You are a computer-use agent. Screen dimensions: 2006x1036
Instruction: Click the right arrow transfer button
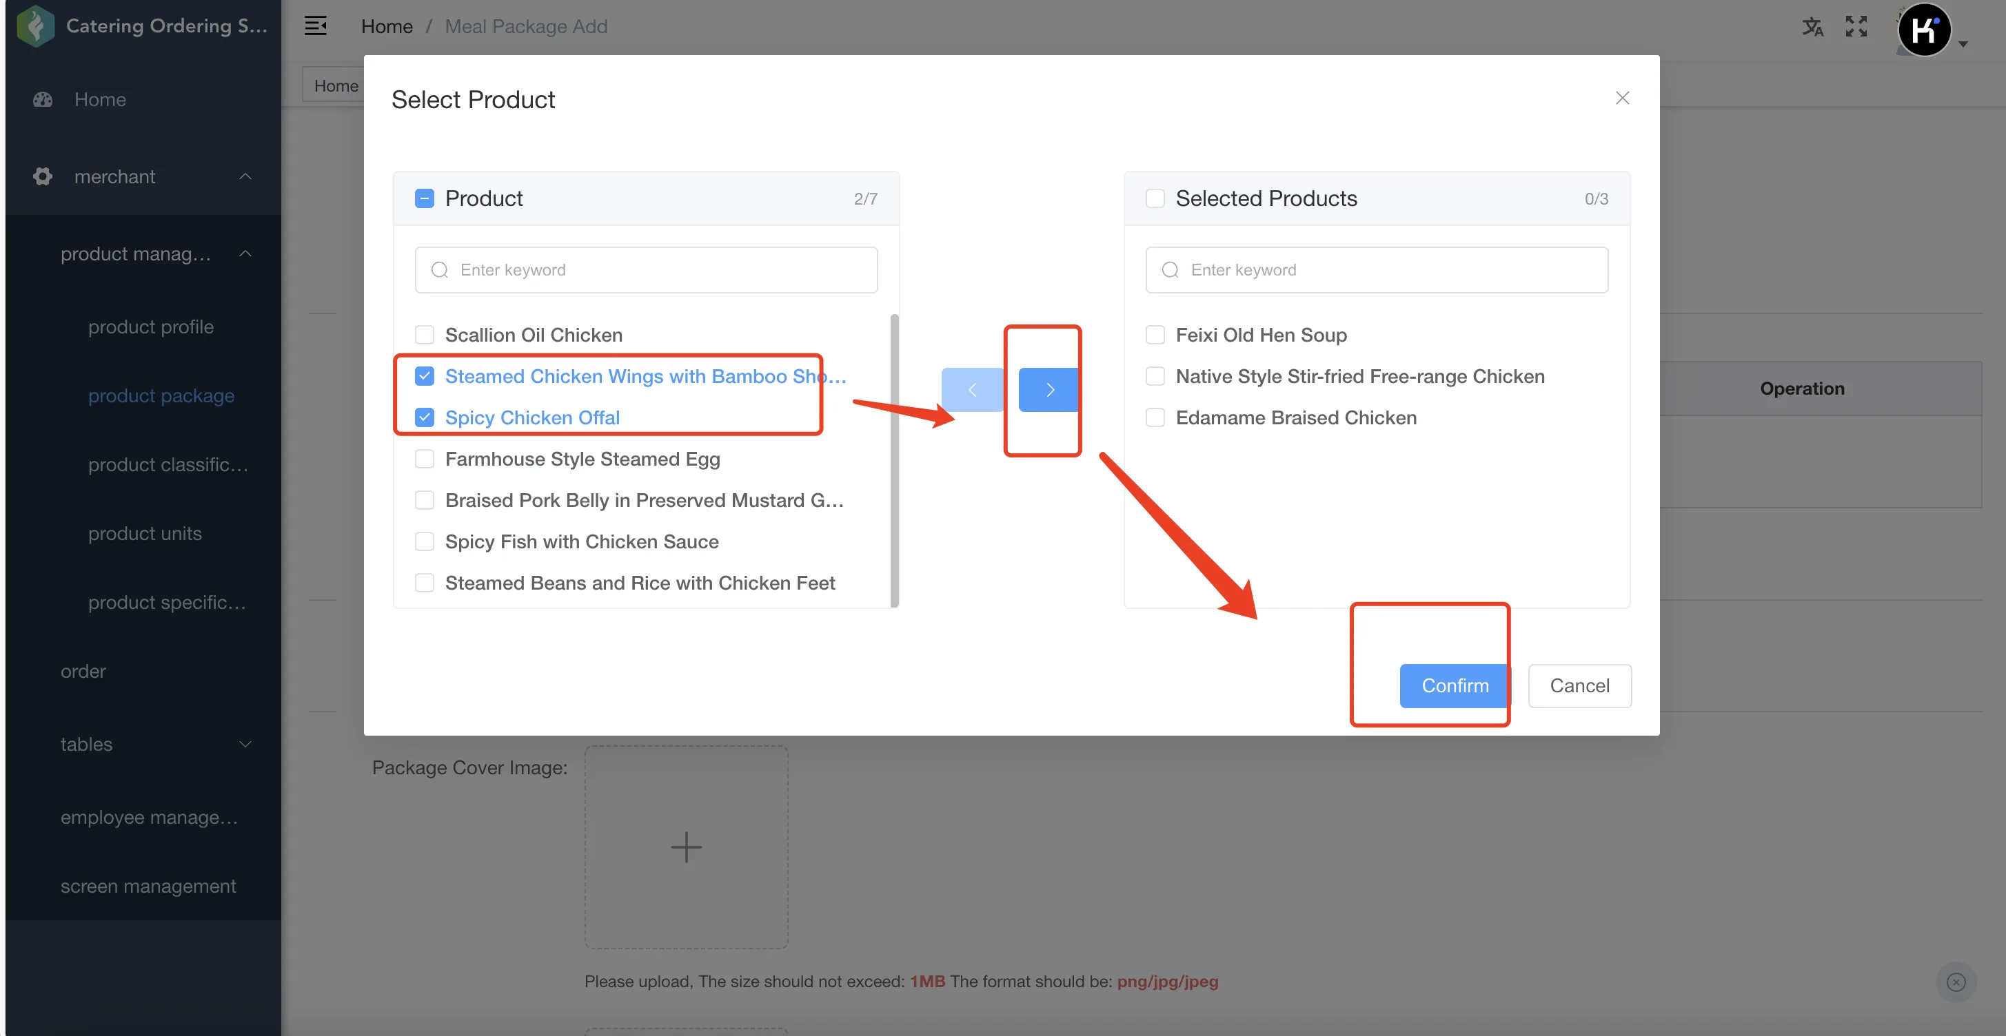coord(1049,389)
